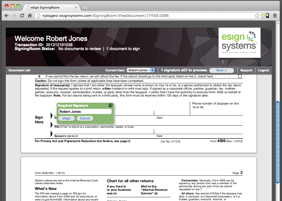Click the extension icon beside the star

[x=266, y=16]
